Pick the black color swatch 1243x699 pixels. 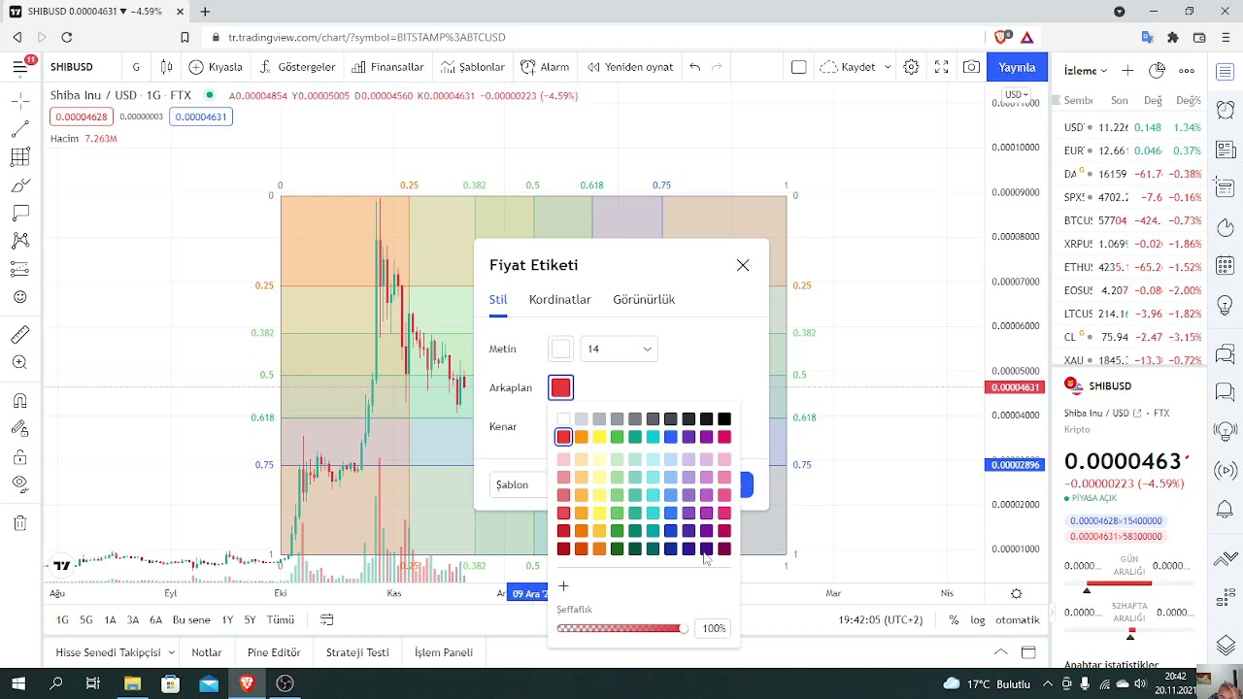[x=724, y=419]
